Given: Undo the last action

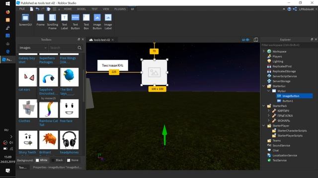Looking at the screenshot, I should [37, 9].
